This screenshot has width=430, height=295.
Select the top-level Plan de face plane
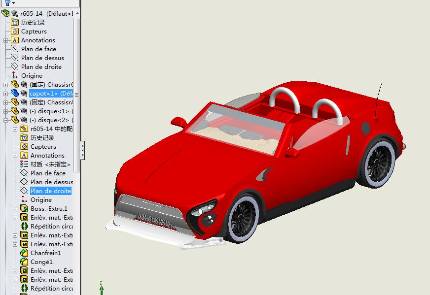[38, 49]
